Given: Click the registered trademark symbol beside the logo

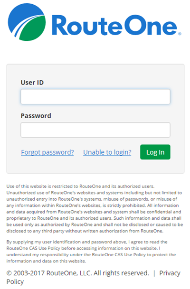Looking at the screenshot, I should point(180,34).
